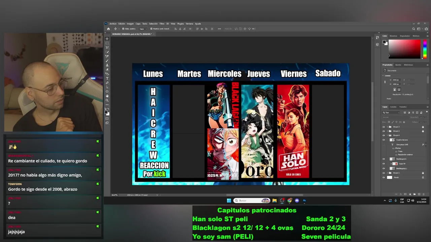Select the Move tool in the toolbar
The image size is (431, 242).
tap(106, 38)
